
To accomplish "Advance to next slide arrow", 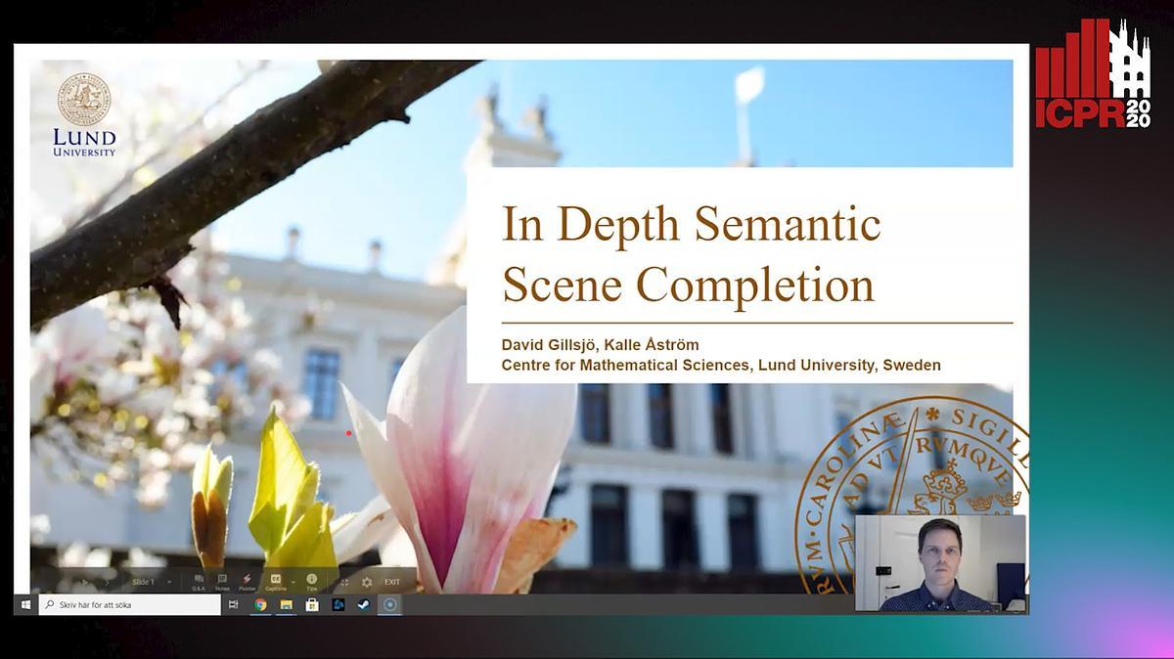I will click(108, 582).
